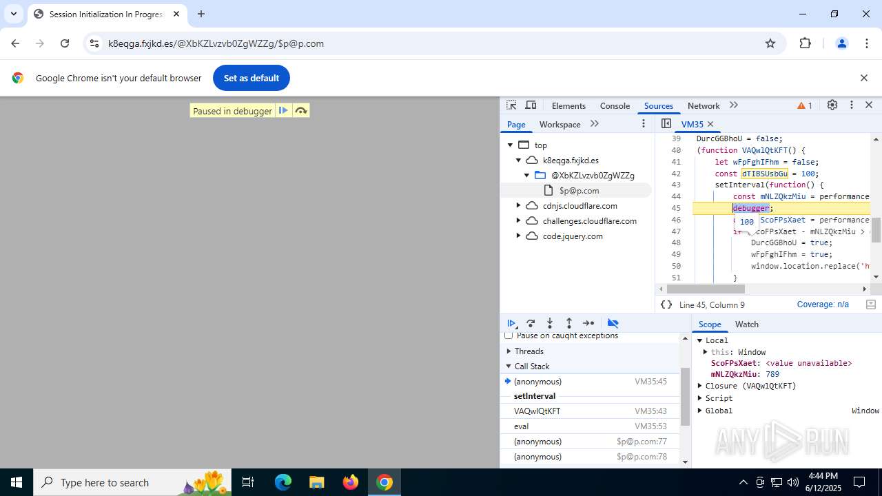
Task: Expand the Global scope
Action: [700, 411]
